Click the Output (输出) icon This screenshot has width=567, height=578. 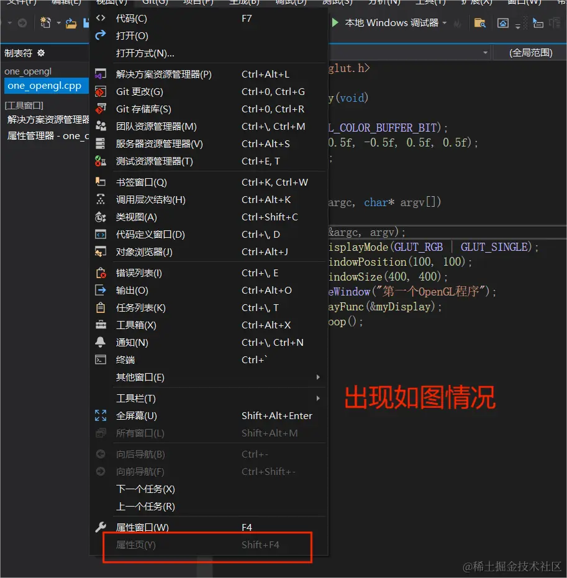pyautogui.click(x=100, y=290)
